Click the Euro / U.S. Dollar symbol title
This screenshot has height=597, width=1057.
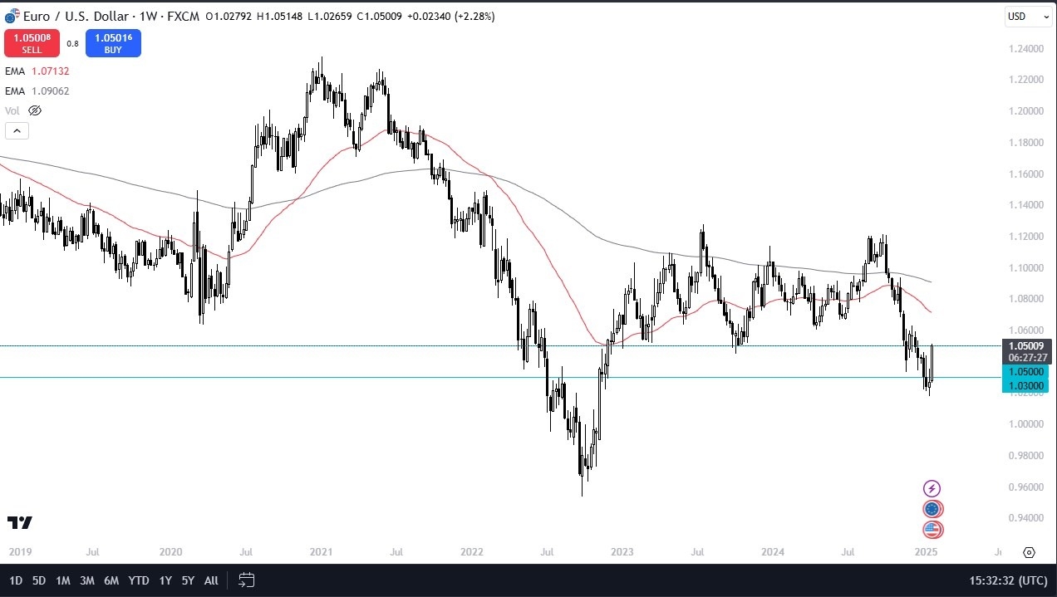(x=75, y=16)
